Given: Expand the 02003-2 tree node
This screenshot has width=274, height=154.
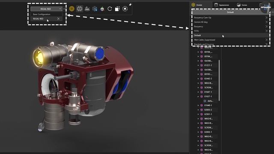Looking at the screenshot, I should pyautogui.click(x=198, y=110).
